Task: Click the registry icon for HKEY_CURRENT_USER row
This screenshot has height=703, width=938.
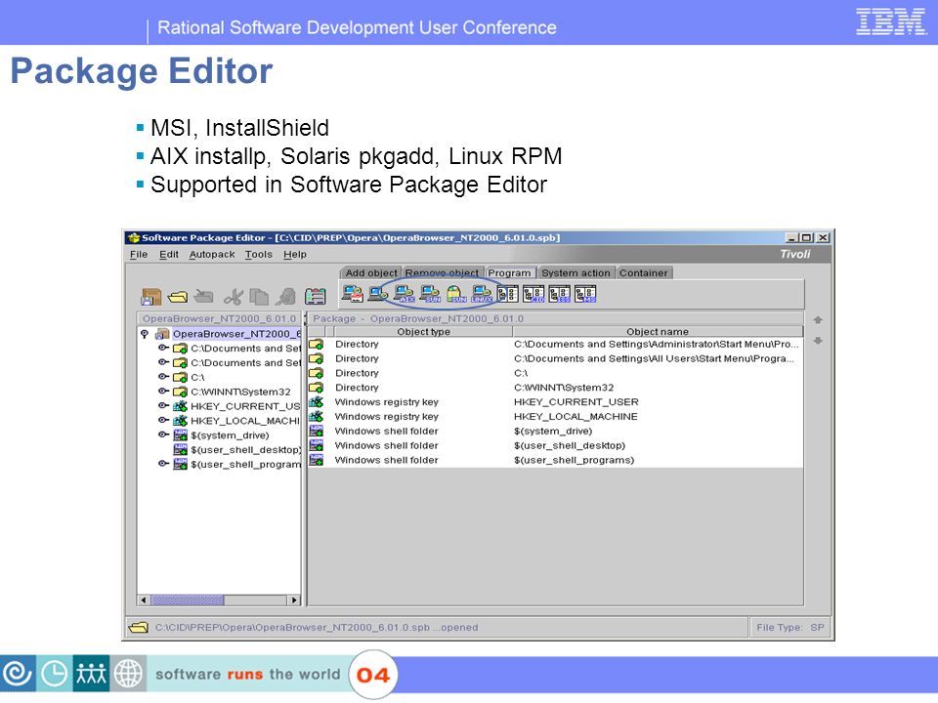Action: pos(316,401)
